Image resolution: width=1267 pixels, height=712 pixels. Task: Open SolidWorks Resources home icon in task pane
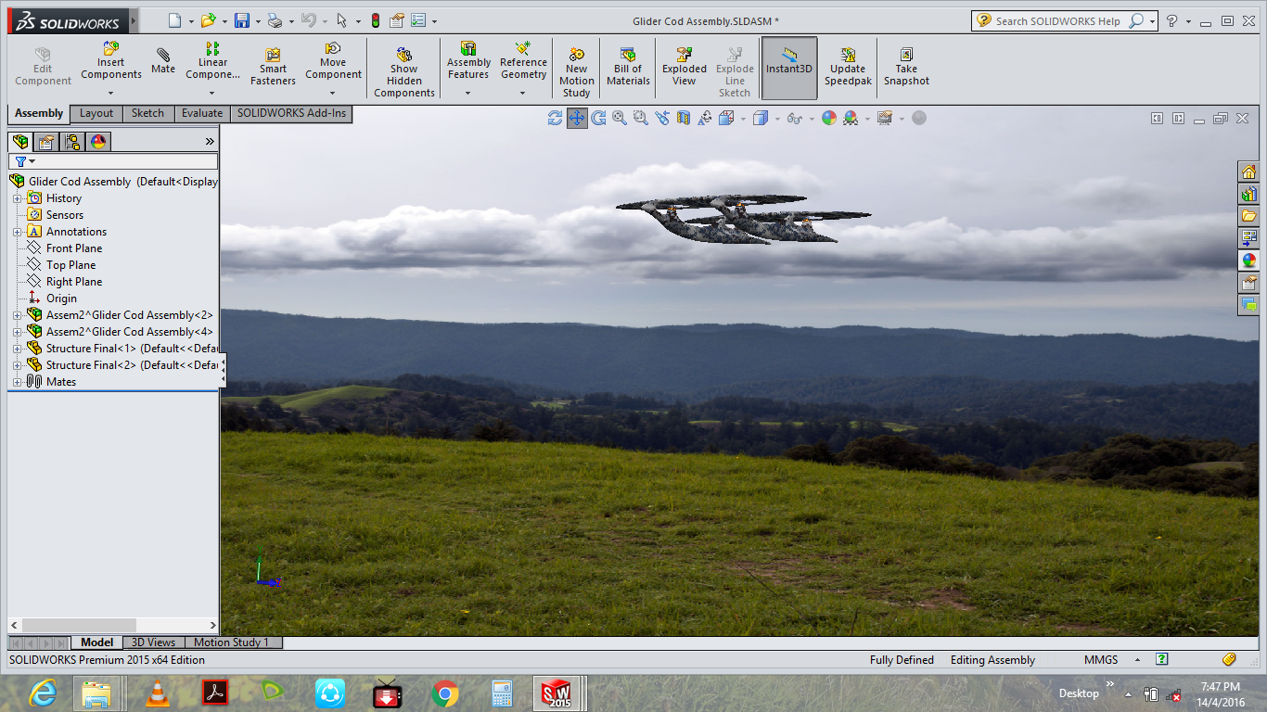pyautogui.click(x=1248, y=172)
